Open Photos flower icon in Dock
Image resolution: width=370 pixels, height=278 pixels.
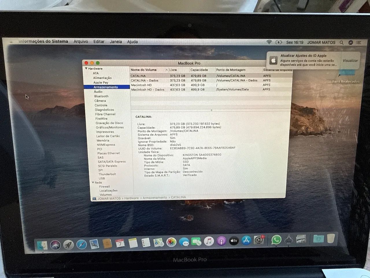pyautogui.click(x=171, y=242)
